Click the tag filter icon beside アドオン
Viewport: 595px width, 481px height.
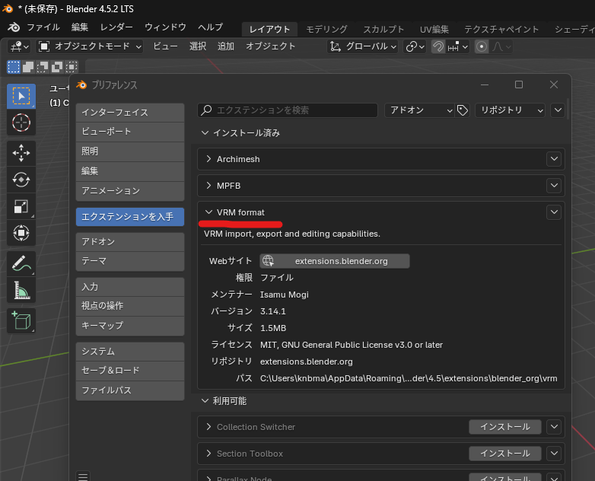click(463, 110)
